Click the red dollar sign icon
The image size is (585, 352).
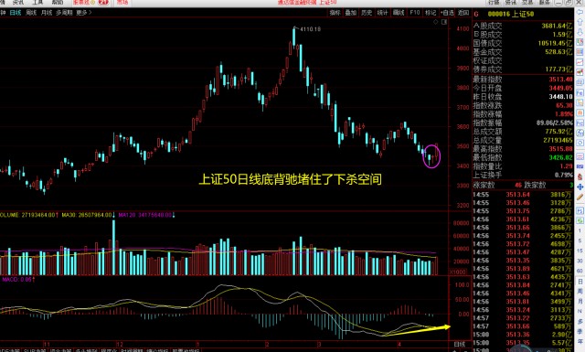pyautogui.click(x=580, y=176)
